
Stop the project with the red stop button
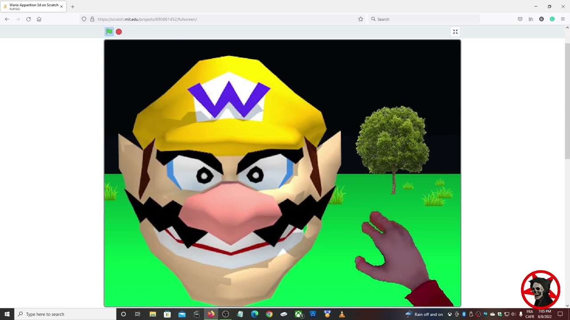[x=119, y=32]
